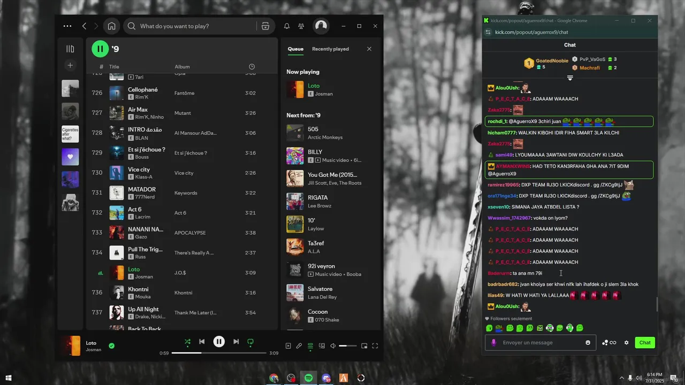Insert the Pepe emote from the quick emote row
Viewport: 685px width, 385px height.
499,328
